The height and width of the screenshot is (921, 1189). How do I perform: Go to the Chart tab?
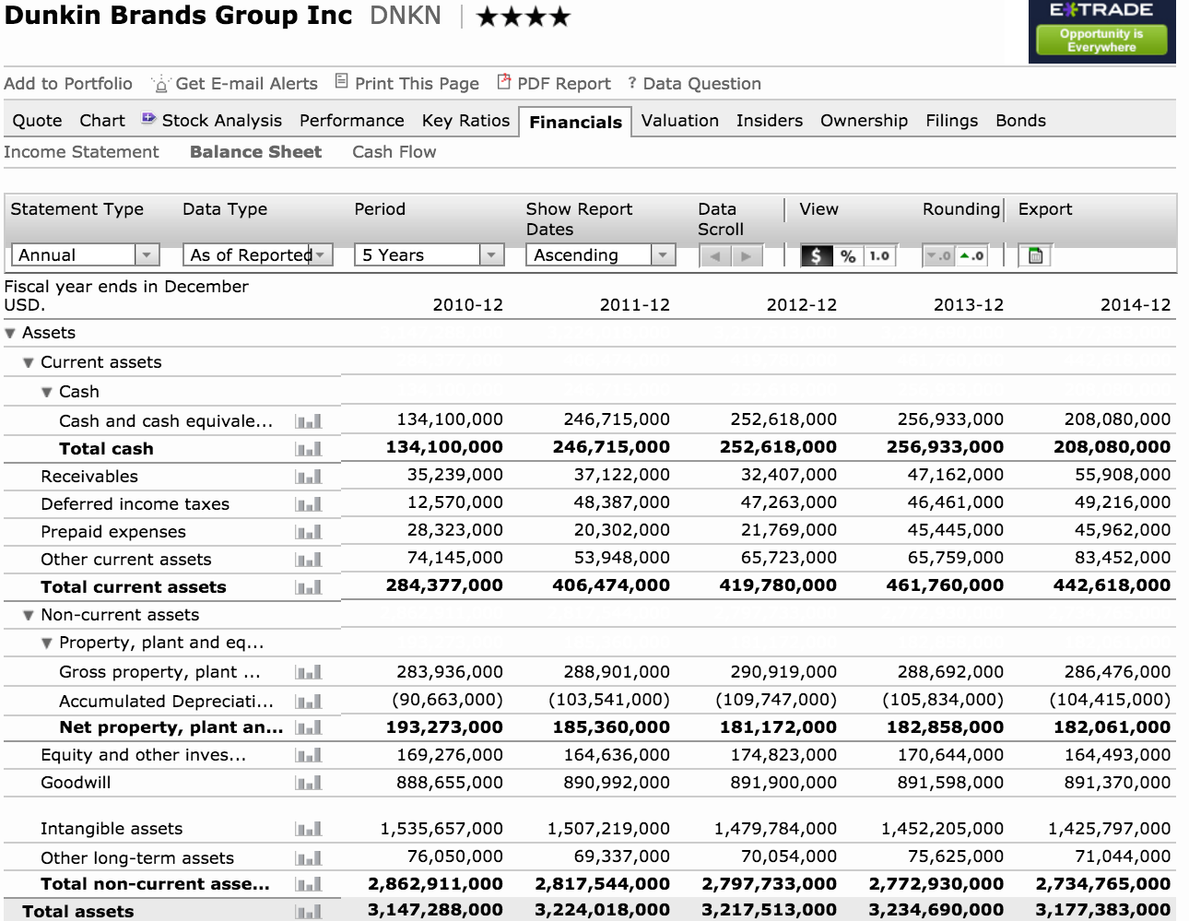[x=102, y=121]
